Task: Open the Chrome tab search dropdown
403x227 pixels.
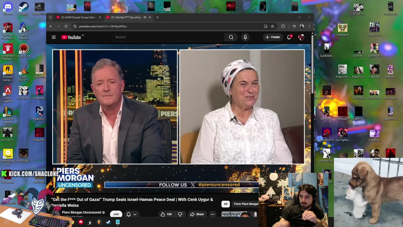Action: click(x=50, y=17)
